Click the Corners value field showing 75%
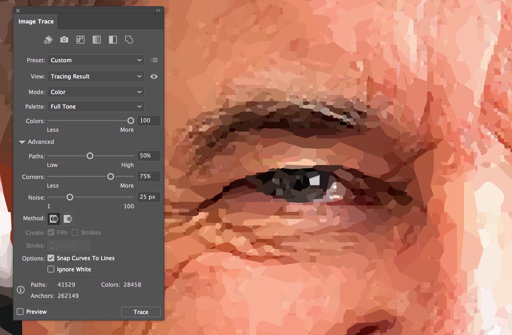The height and width of the screenshot is (335, 512). point(149,176)
